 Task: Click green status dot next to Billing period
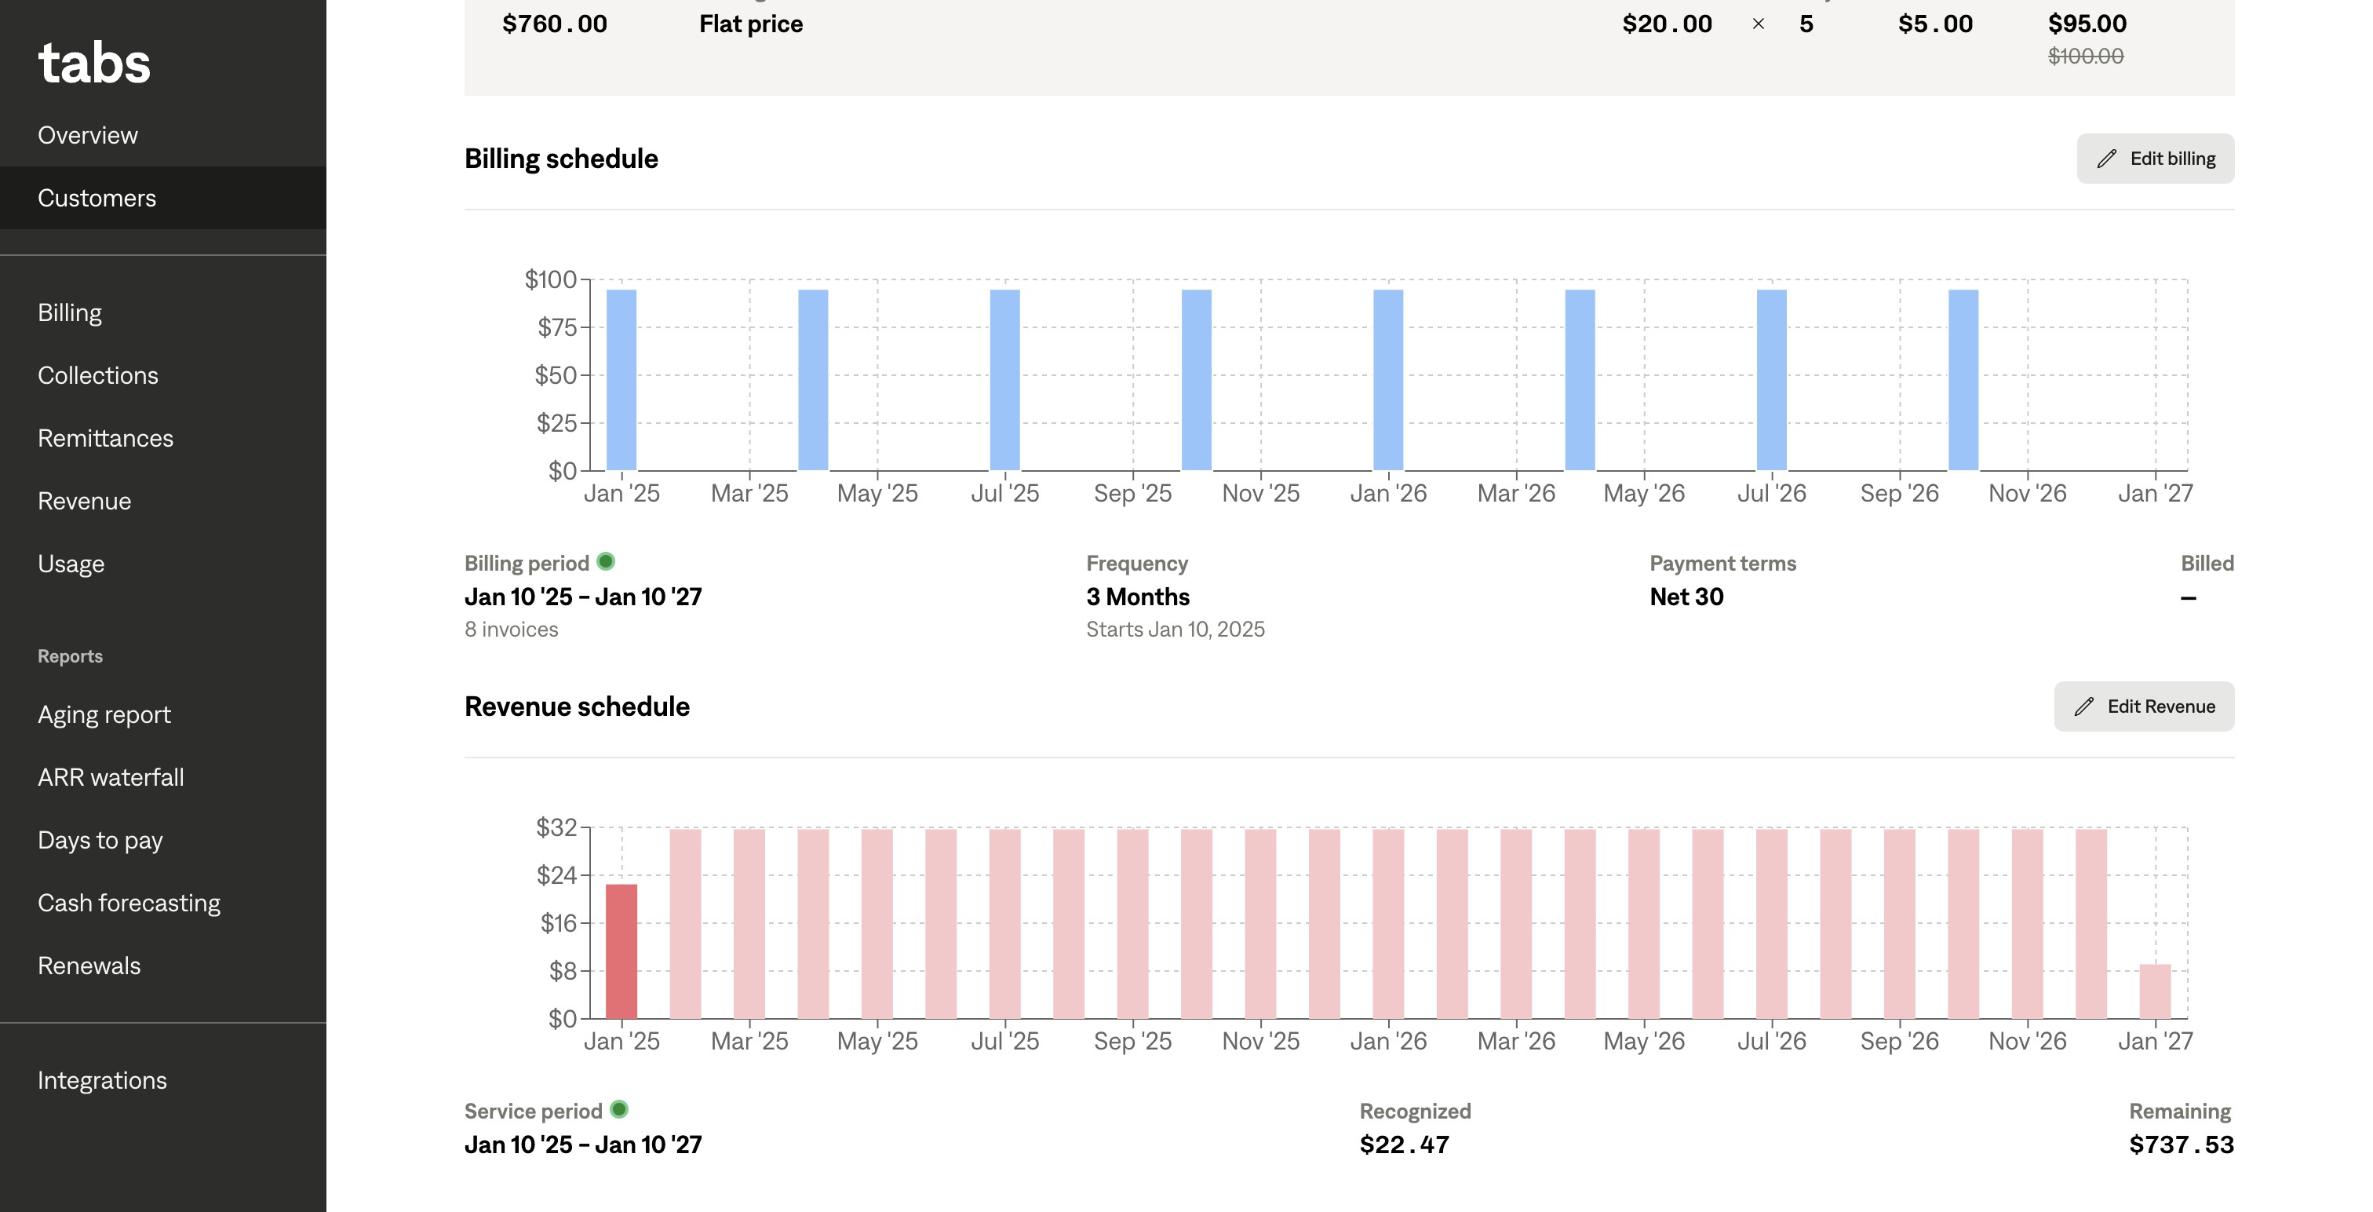pyautogui.click(x=605, y=561)
